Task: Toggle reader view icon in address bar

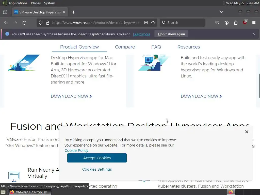Action: (x=146, y=23)
